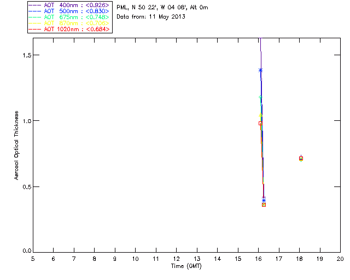
Task: Click the x-axis label 10
Action: tap(135, 259)
